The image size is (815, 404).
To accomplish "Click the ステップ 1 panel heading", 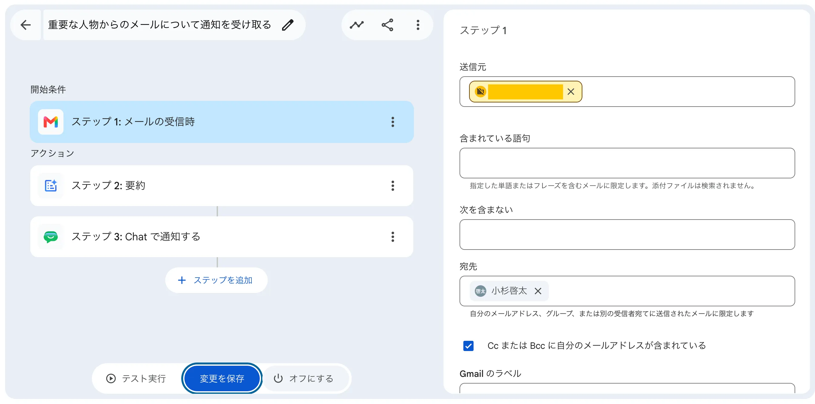I will pos(483,31).
